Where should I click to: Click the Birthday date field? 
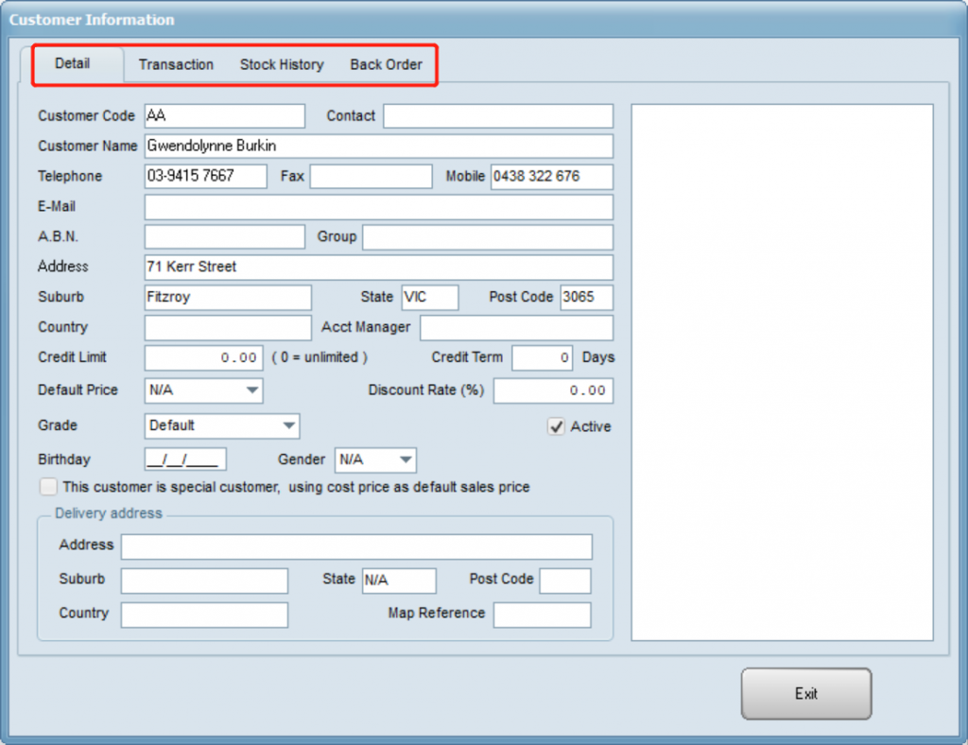click(x=185, y=459)
